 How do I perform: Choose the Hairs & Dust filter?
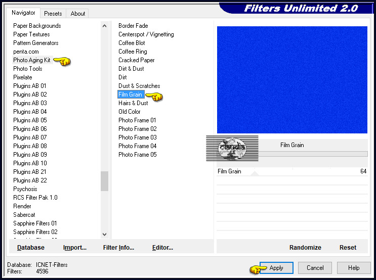click(133, 103)
